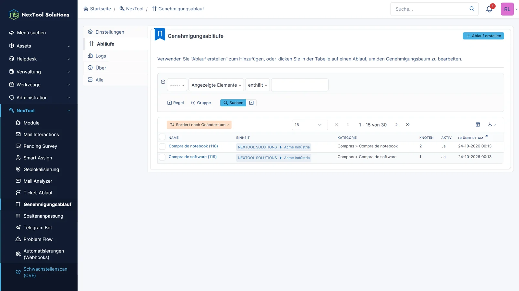Select the Über tab
The height and width of the screenshot is (291, 519).
(115, 68)
